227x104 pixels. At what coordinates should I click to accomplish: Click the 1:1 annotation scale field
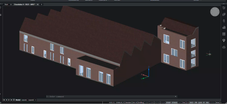point(188,103)
